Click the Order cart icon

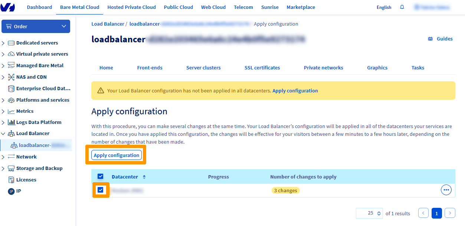9,26
